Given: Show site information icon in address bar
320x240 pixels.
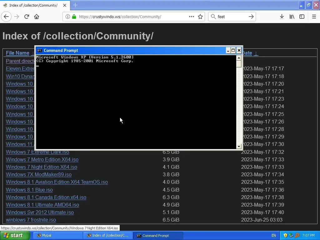Looking at the screenshot, I should [67, 17].
